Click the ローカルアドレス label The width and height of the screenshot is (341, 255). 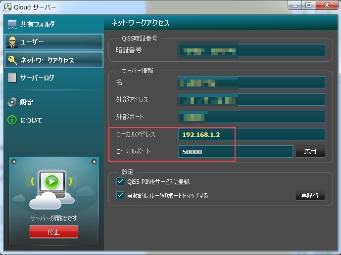pyautogui.click(x=136, y=134)
